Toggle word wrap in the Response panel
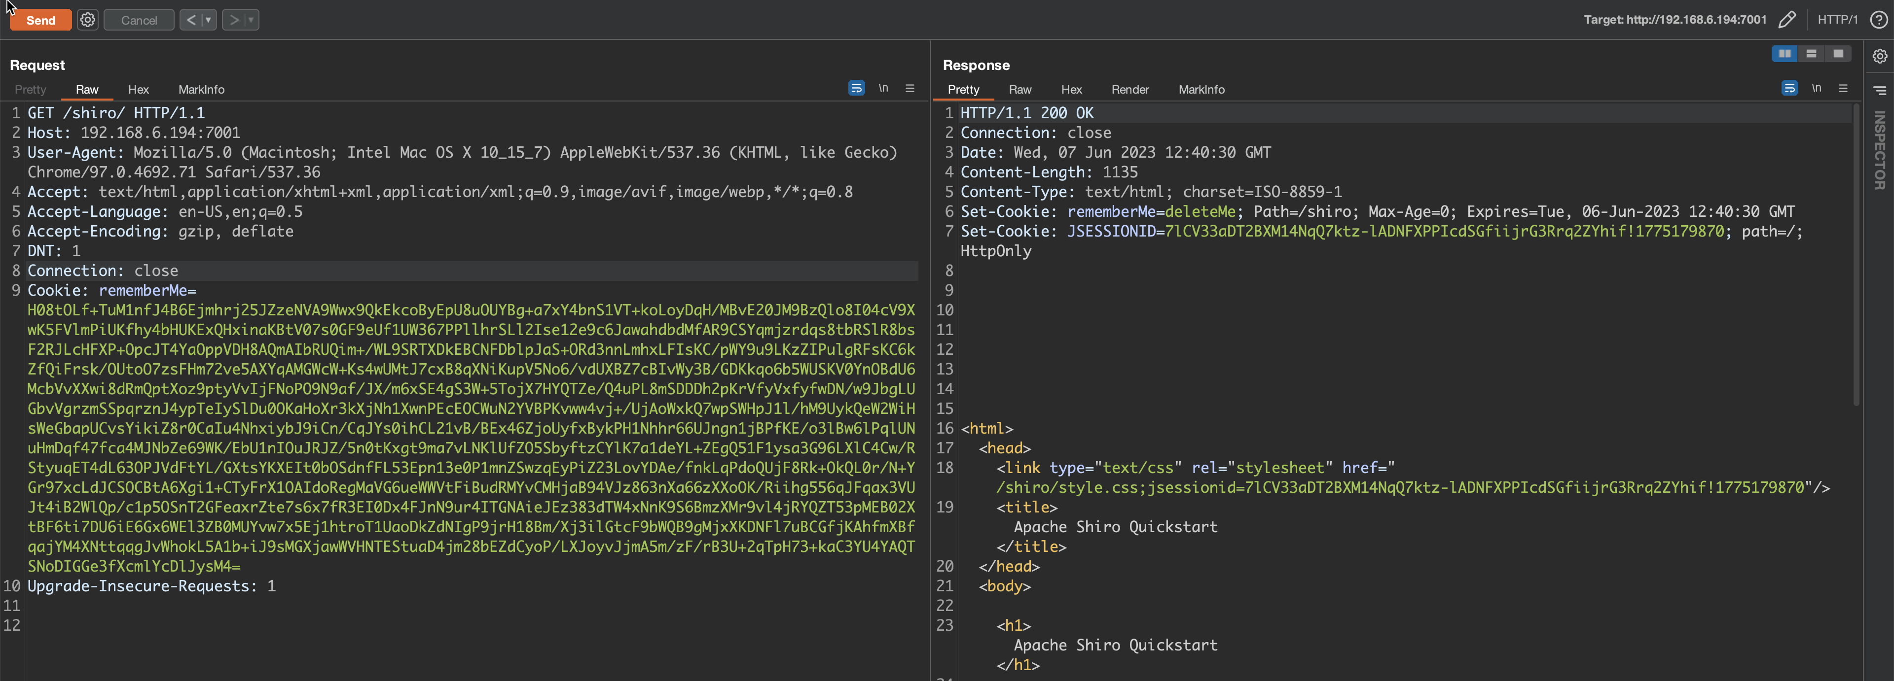Image resolution: width=1894 pixels, height=681 pixels. 1789,88
